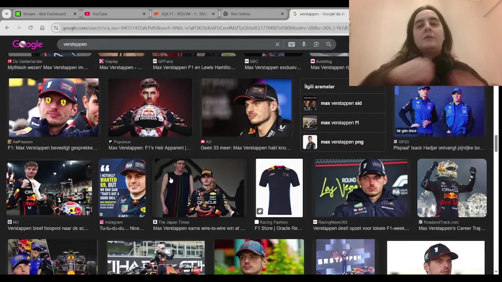
Task: Open GPFans 'Max Verstappen F1 en Lewis Hamilto...' link
Action: (194, 67)
